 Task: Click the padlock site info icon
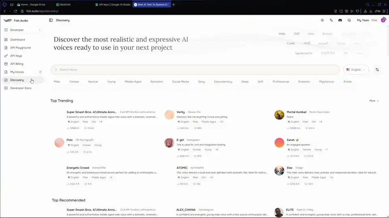(22, 11)
